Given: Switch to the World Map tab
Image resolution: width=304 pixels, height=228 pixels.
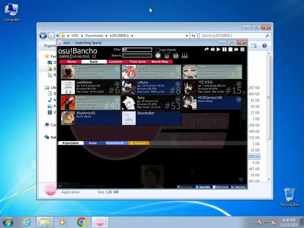Looking at the screenshot, I should pyautogui.click(x=160, y=62).
